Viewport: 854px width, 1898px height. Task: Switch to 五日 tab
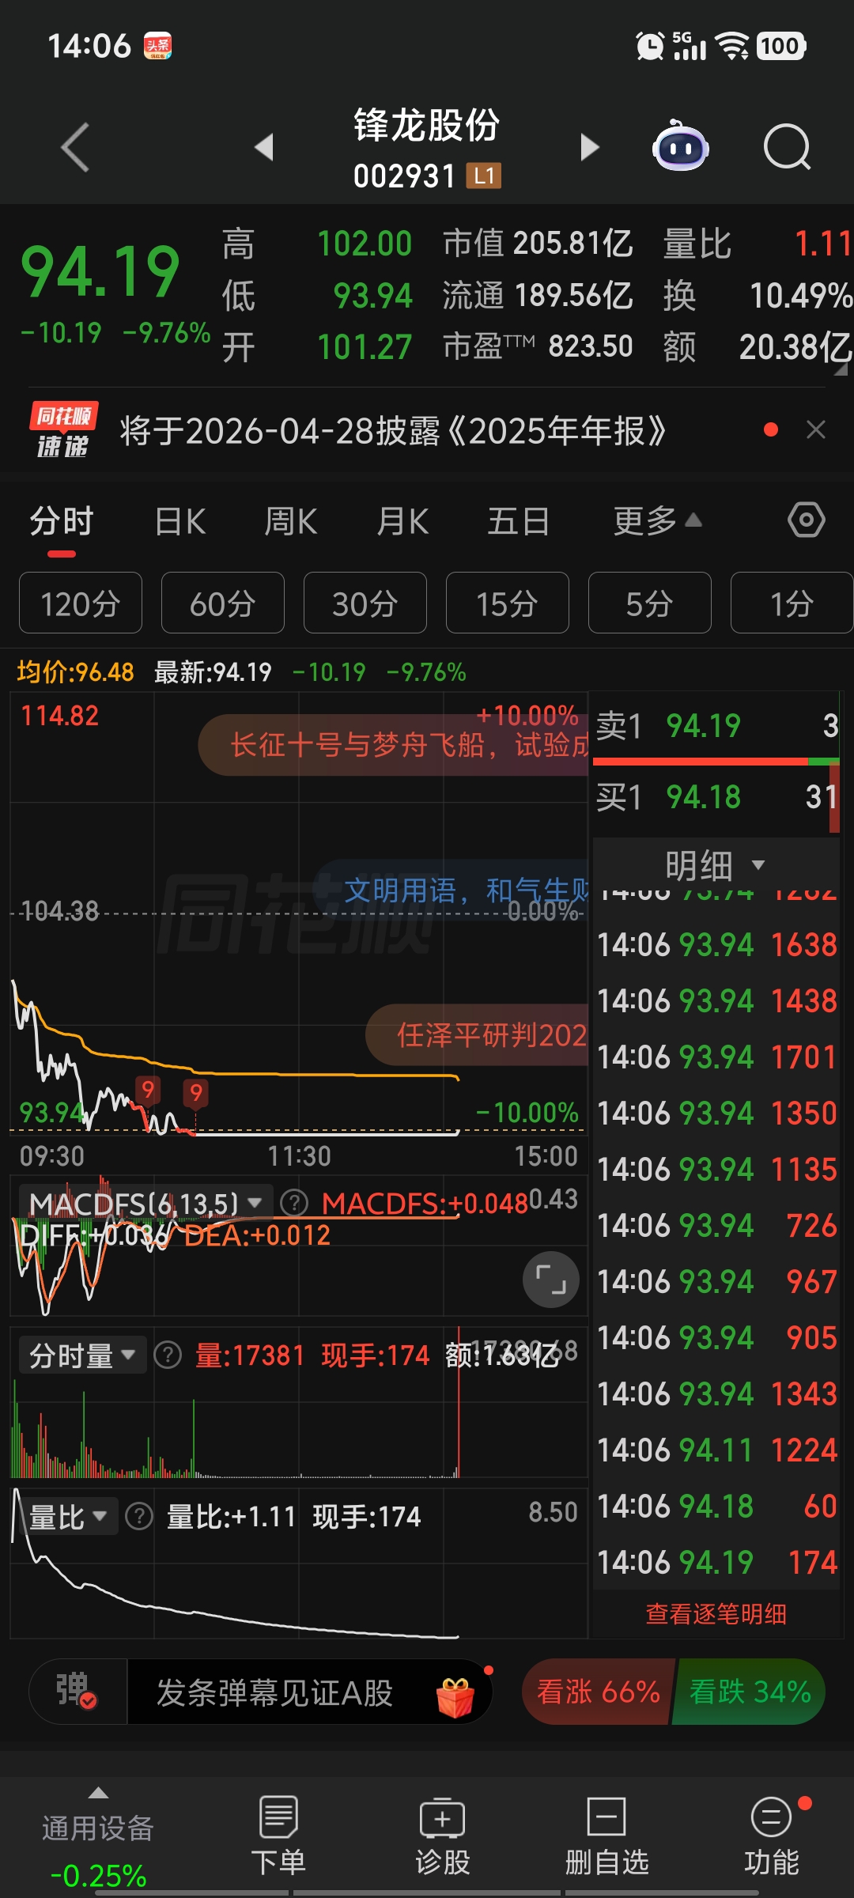(518, 522)
